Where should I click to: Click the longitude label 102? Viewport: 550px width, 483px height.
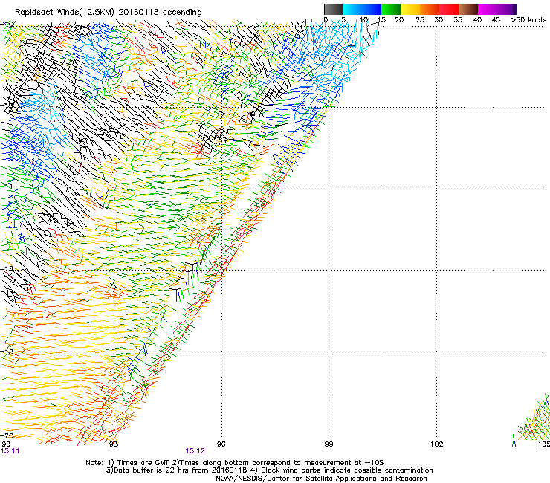pyautogui.click(x=436, y=444)
